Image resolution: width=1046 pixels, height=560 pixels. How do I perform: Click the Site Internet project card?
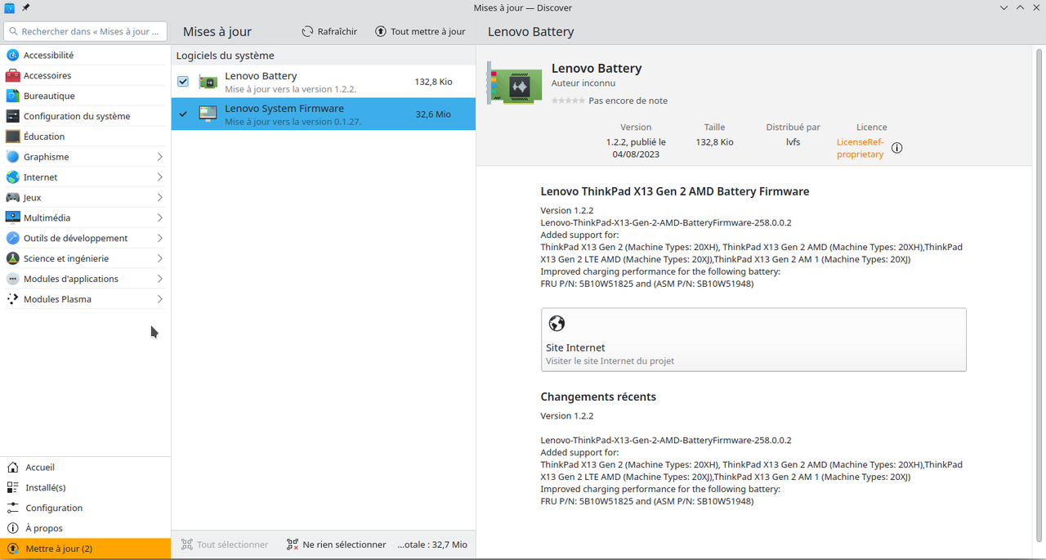click(753, 339)
